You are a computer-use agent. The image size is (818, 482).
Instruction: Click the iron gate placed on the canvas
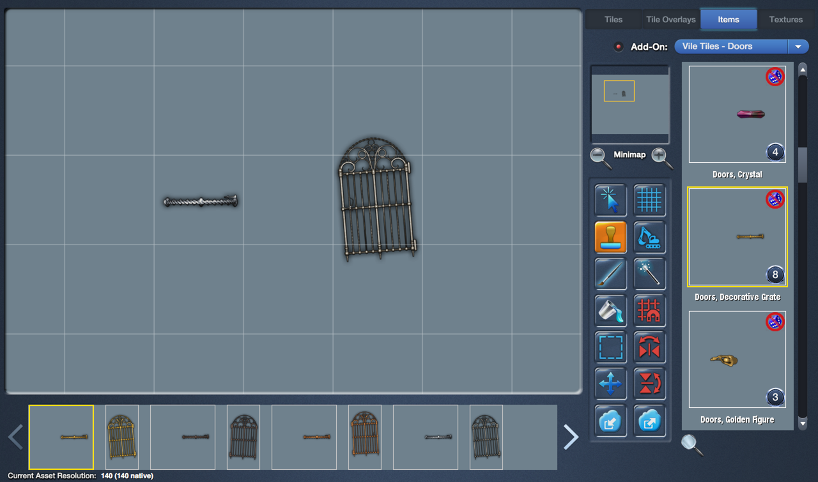[x=377, y=199]
